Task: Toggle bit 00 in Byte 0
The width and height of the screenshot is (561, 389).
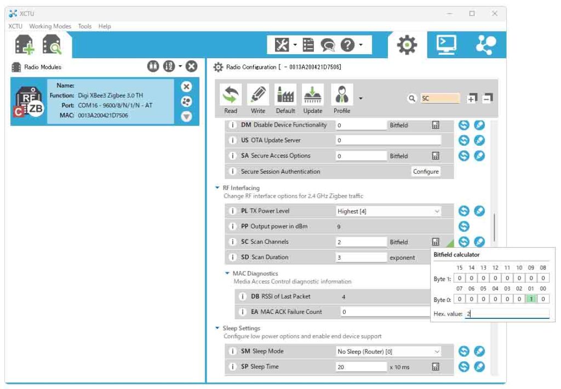Action: pyautogui.click(x=542, y=299)
